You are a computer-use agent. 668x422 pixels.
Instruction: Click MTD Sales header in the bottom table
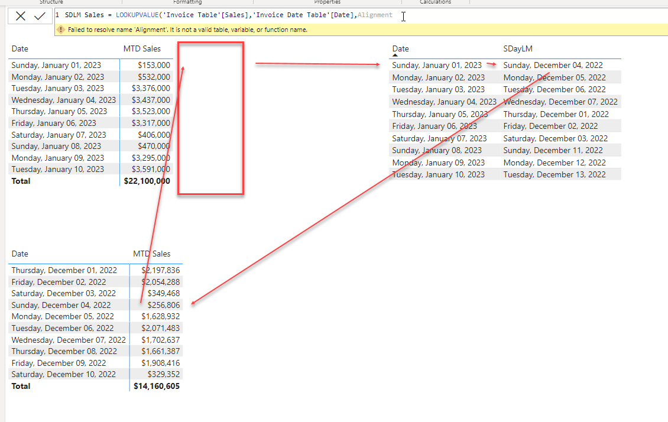(152, 254)
